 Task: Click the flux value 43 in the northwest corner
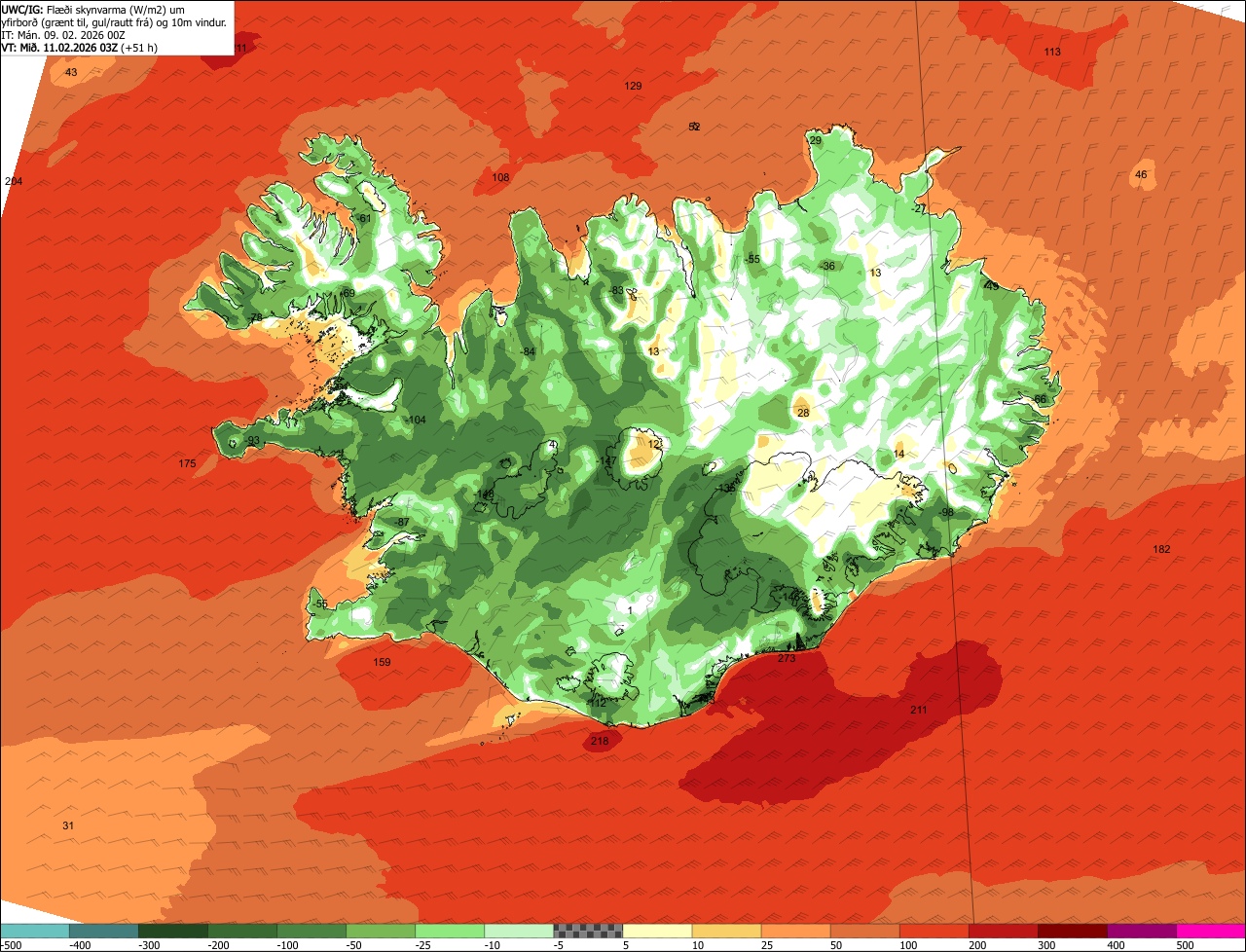coord(71,72)
